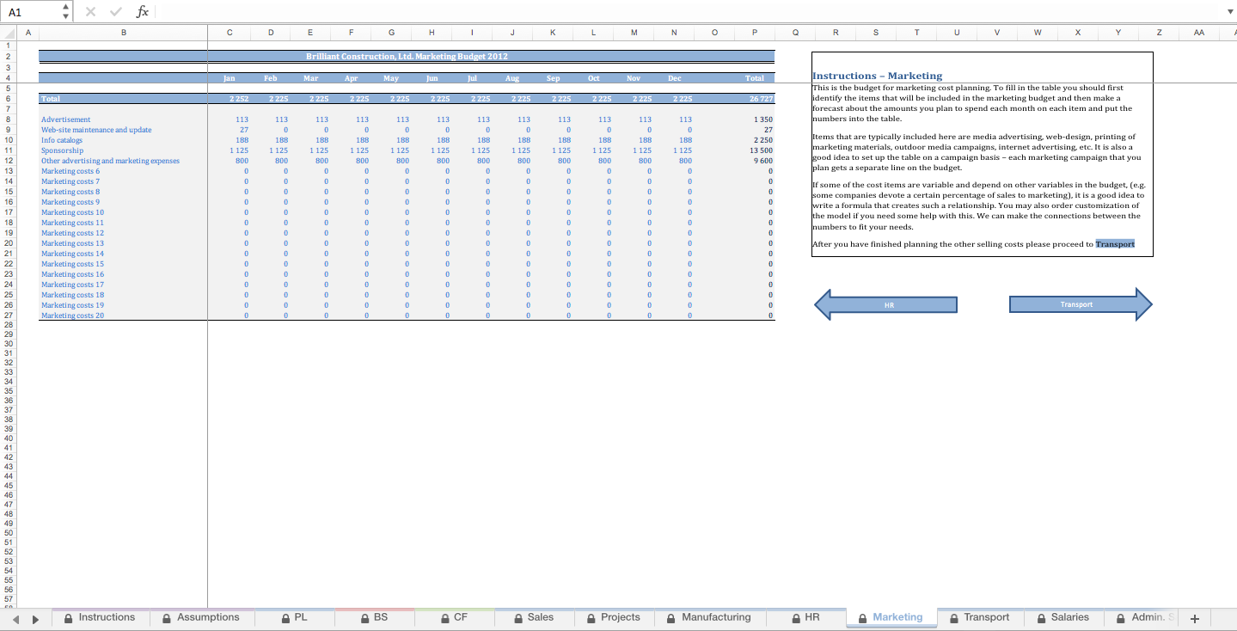Click the previous sheet navigation arrow

tap(16, 618)
